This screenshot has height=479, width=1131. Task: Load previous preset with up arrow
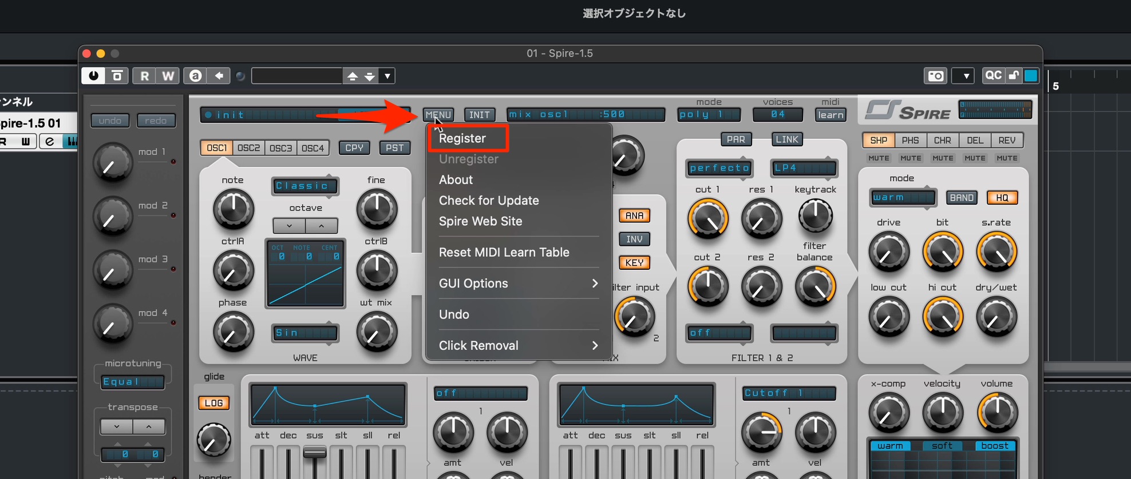(353, 76)
